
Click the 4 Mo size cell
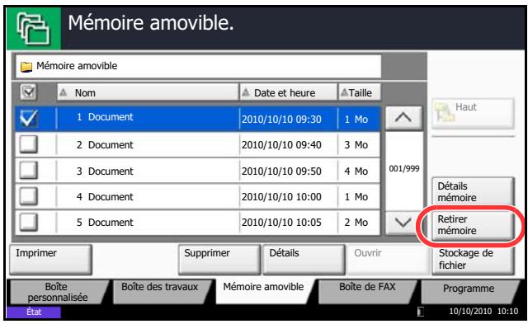(x=359, y=171)
